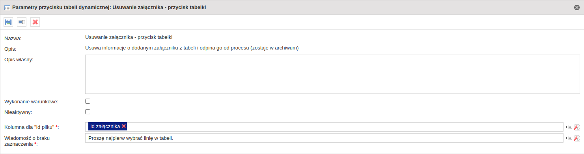
Task: Focus the "Wiadomość o braku zaznaczenia" field
Action: 324,138
